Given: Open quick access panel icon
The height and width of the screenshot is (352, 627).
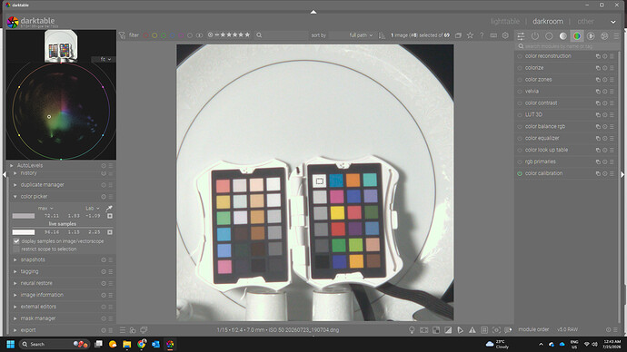Looking at the screenshot, I should [521, 36].
